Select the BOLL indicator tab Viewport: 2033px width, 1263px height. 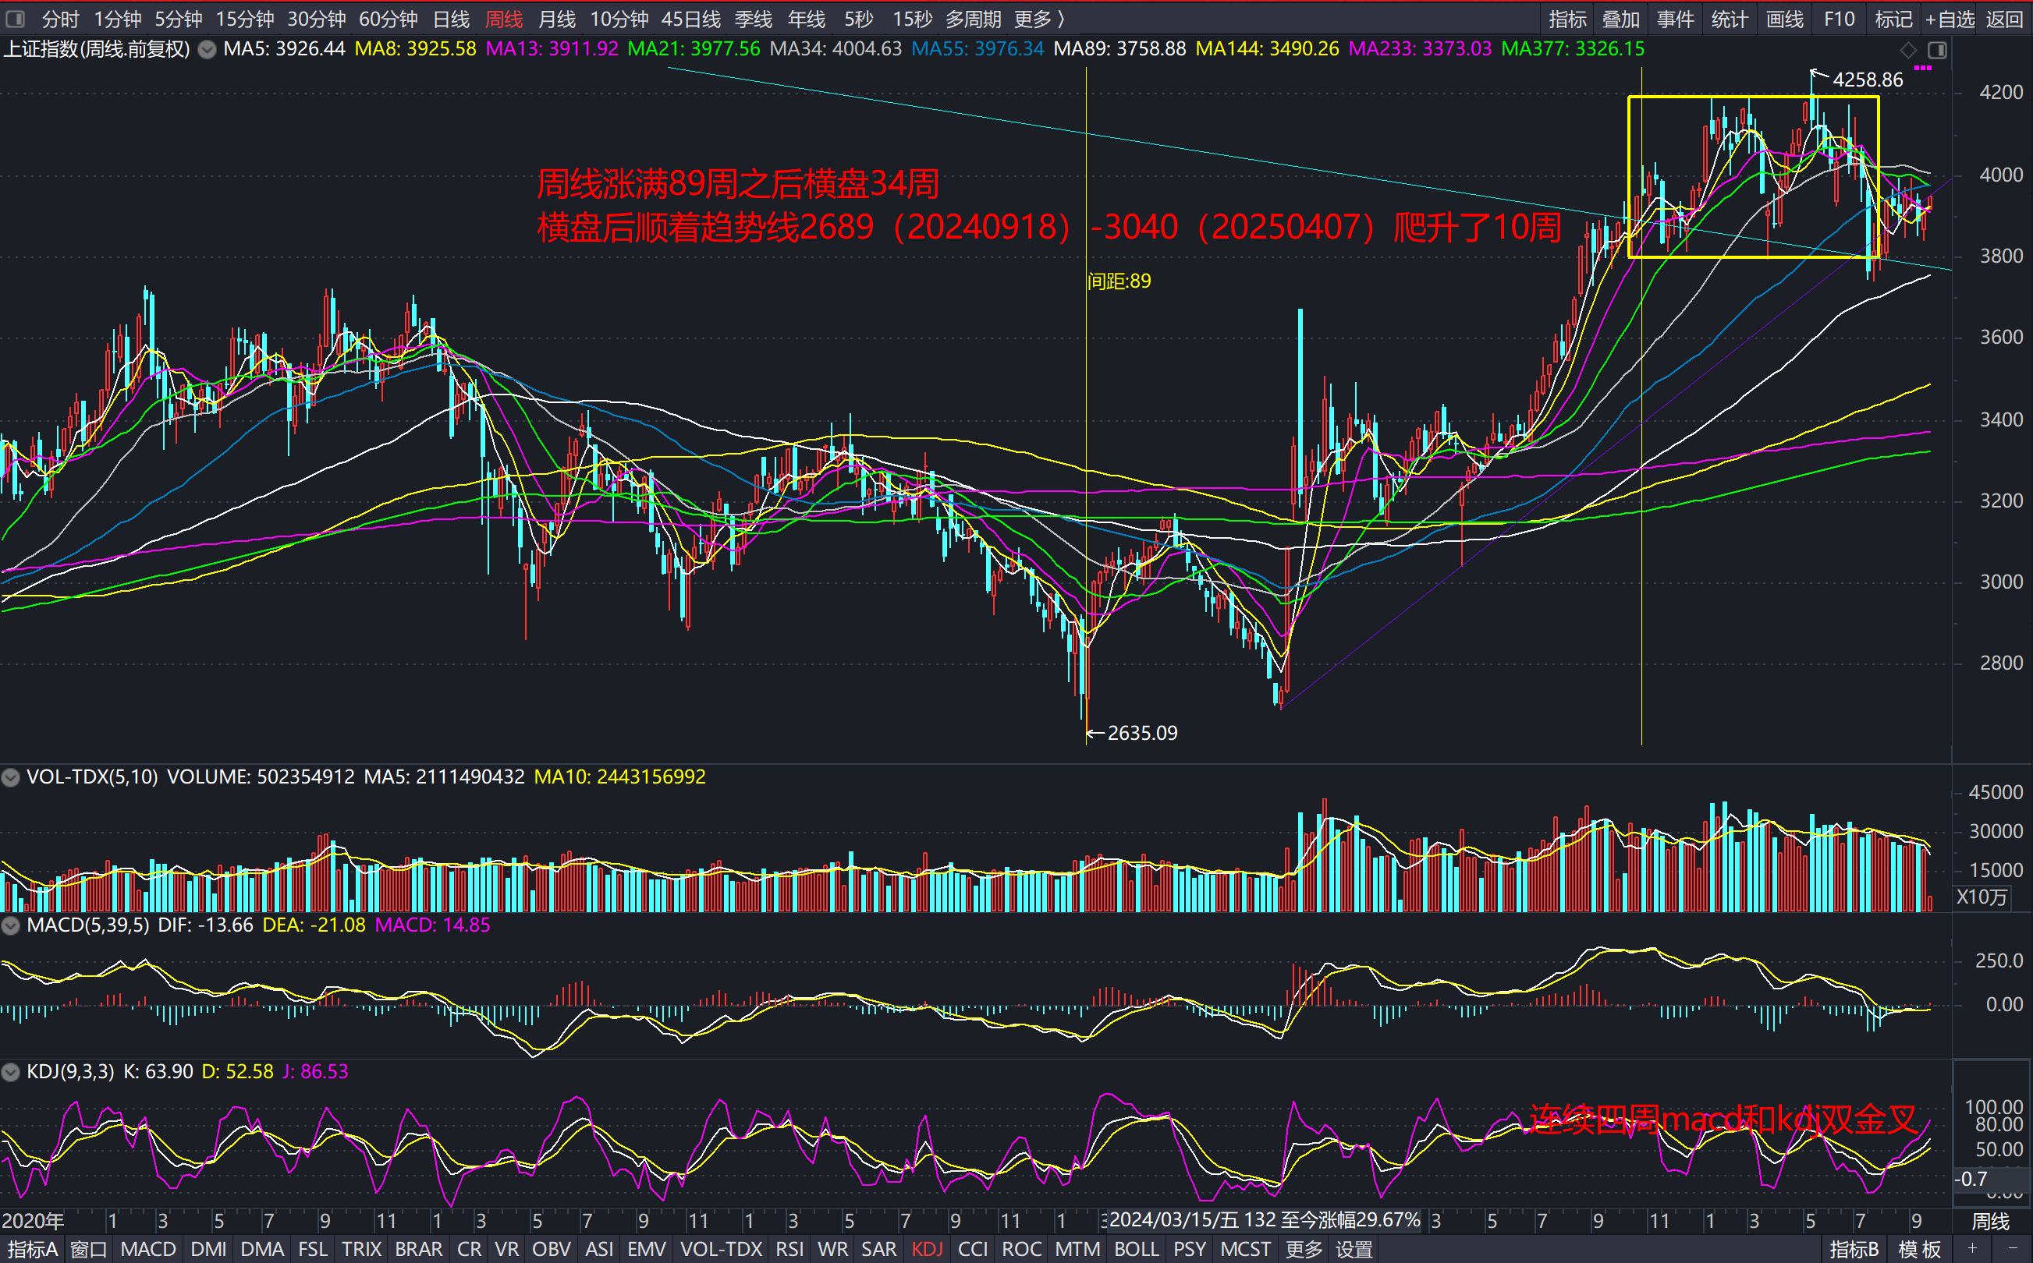(1137, 1250)
